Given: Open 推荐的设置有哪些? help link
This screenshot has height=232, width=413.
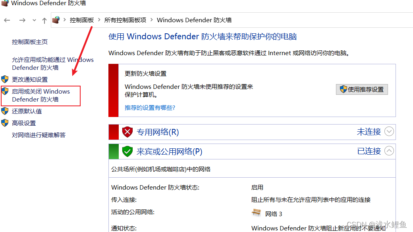Looking at the screenshot, I should (x=150, y=107).
